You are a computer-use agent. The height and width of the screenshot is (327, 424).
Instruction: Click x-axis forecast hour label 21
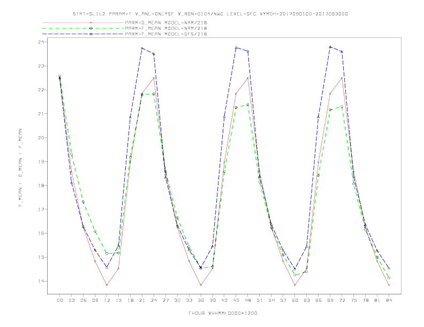pyautogui.click(x=142, y=300)
